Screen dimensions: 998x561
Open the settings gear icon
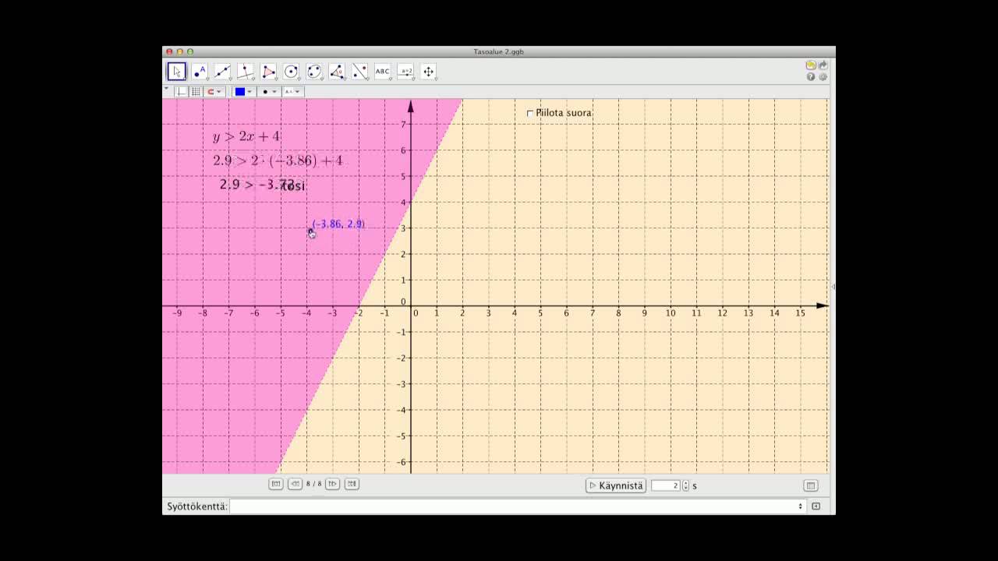click(823, 77)
